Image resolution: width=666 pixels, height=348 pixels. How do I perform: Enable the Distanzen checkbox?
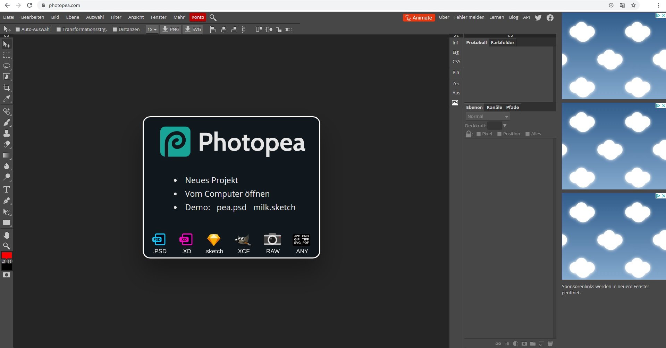pos(115,29)
